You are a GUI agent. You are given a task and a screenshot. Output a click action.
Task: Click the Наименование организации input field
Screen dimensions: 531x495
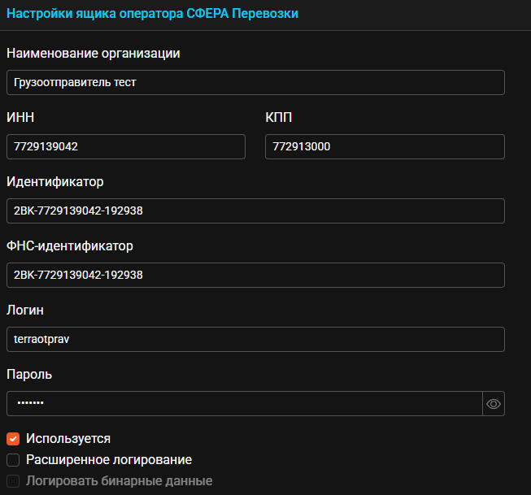[255, 82]
